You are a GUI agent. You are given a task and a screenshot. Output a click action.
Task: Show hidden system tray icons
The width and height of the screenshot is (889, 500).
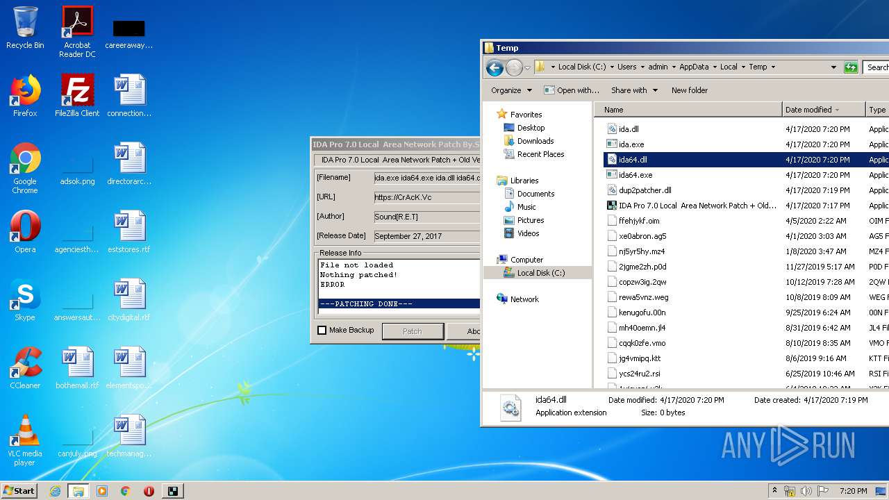[775, 491]
